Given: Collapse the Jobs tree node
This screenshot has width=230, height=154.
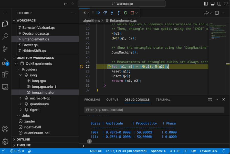Looking at the screenshot, I should point(18,116).
